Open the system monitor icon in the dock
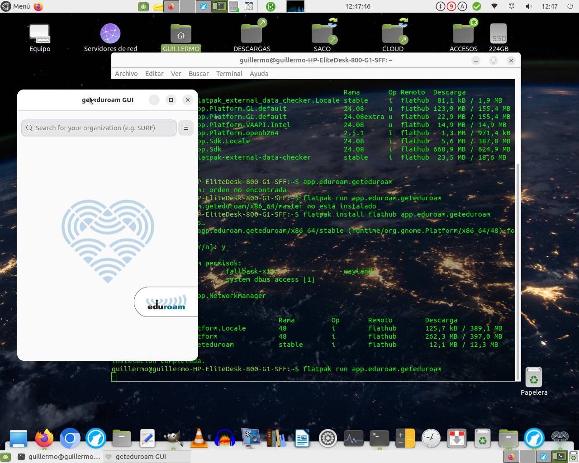This screenshot has width=579, height=463. point(353,438)
